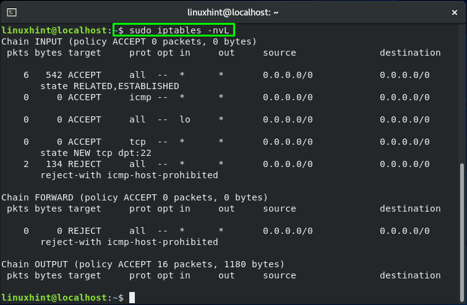Click the vertical scrollbar thumb
The height and width of the screenshot is (305, 467).
pyautogui.click(x=462, y=233)
